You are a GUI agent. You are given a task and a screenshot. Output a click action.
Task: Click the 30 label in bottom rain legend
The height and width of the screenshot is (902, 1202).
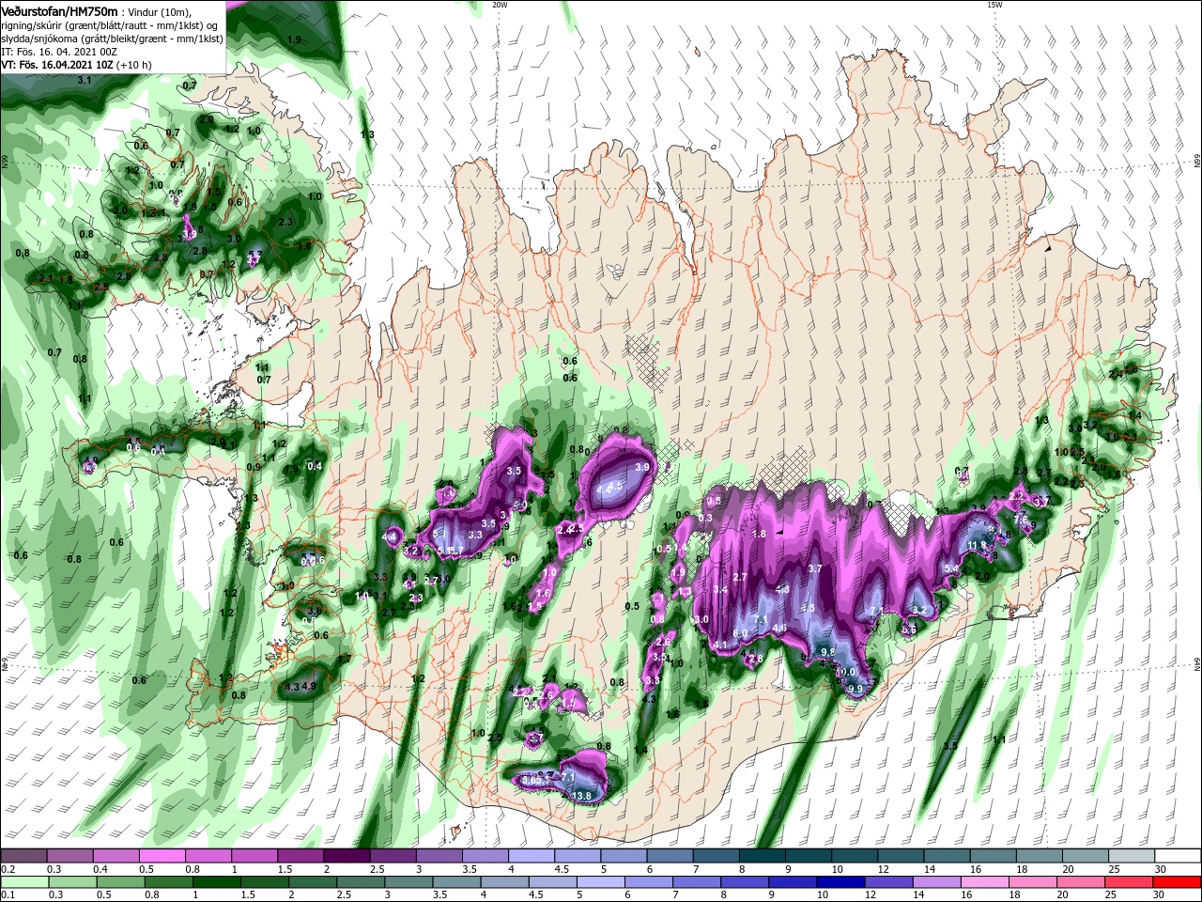[x=1161, y=895]
